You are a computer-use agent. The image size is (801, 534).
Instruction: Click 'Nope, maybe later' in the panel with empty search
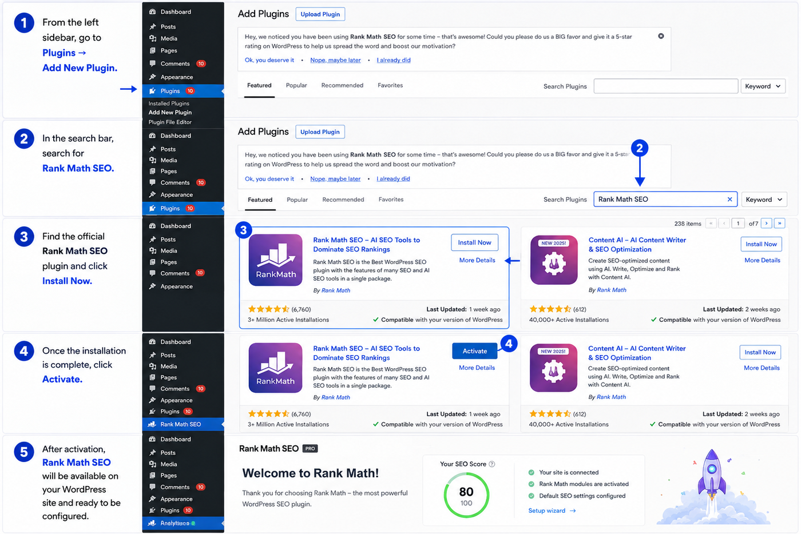tap(335, 60)
